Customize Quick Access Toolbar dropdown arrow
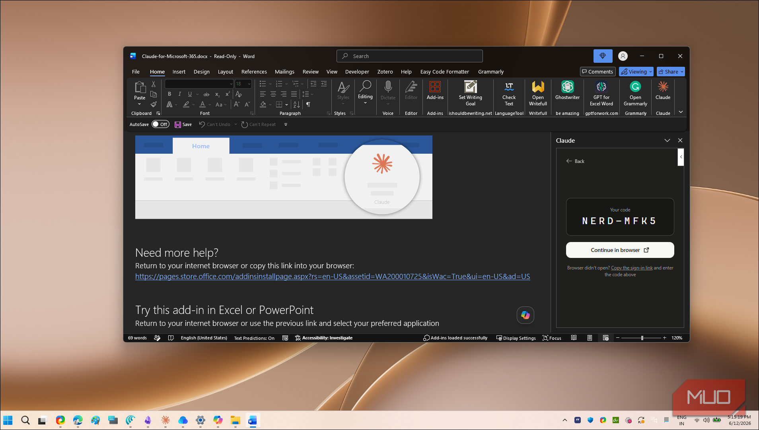 click(x=286, y=124)
